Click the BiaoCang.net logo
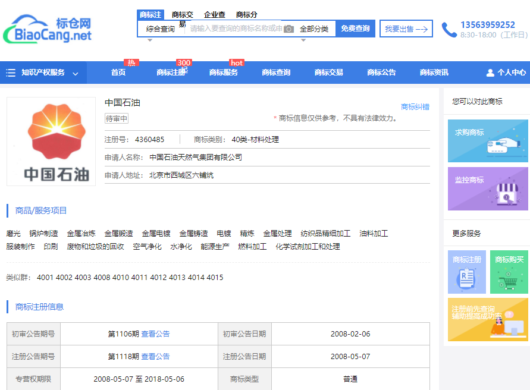The height and width of the screenshot is (390, 530). pyautogui.click(x=48, y=29)
